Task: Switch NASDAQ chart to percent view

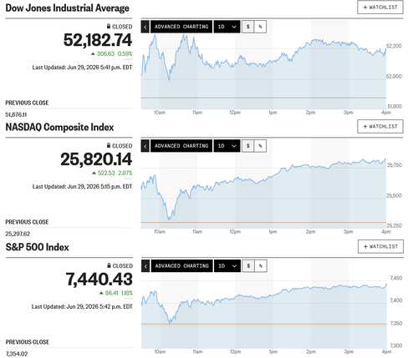Action: coord(260,146)
